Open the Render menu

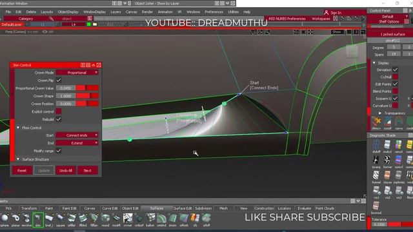147,12
